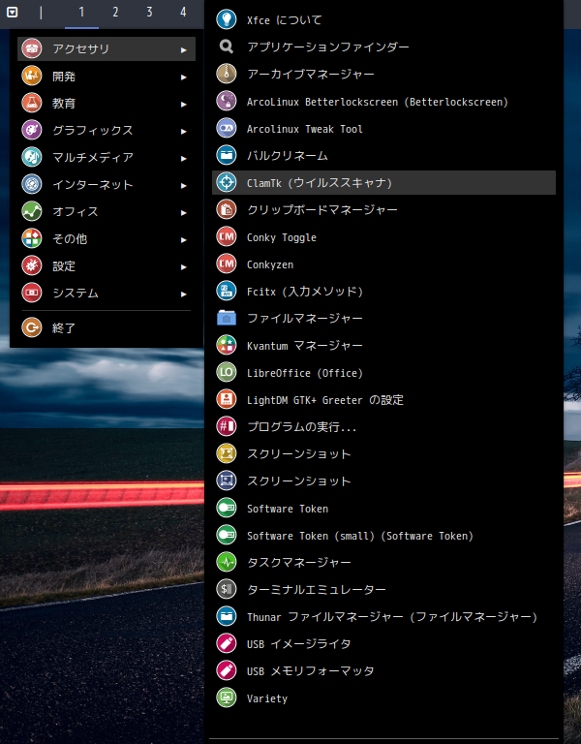Open Arcolinux Tweak Tool icon
The height and width of the screenshot is (744, 581).
[227, 128]
